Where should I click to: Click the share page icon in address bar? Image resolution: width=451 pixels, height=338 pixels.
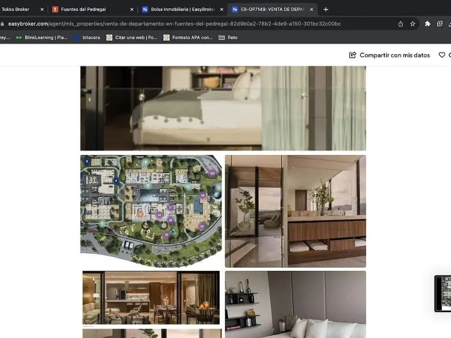[401, 24]
